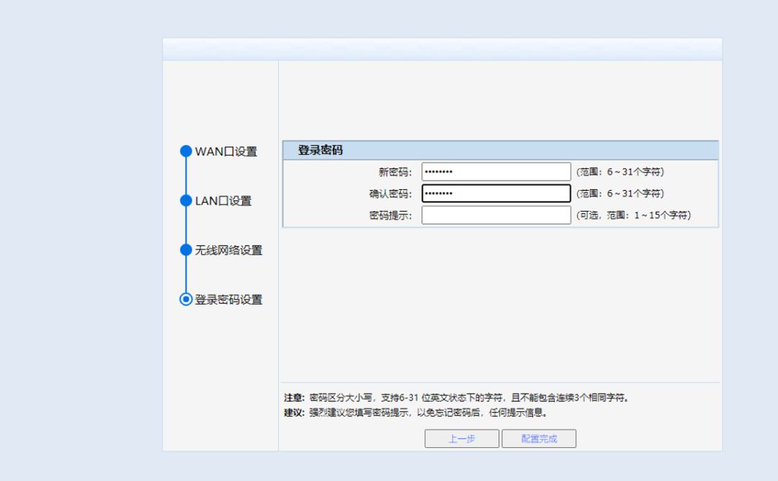Click the 新密码: label
The width and height of the screenshot is (778, 481).
(x=395, y=172)
